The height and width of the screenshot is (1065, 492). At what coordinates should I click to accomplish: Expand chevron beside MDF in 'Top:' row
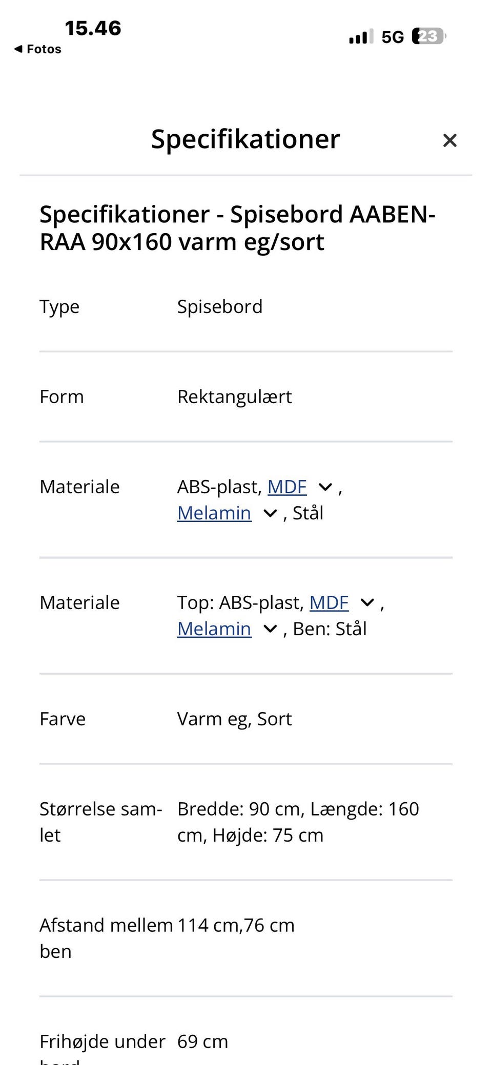click(x=367, y=603)
